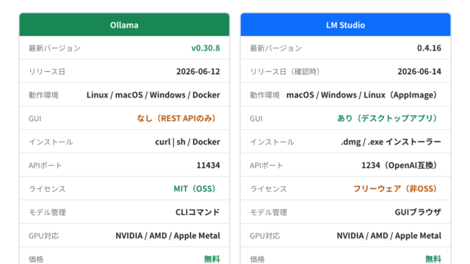Select 'GUIブラウザ' model management value

(x=418, y=212)
